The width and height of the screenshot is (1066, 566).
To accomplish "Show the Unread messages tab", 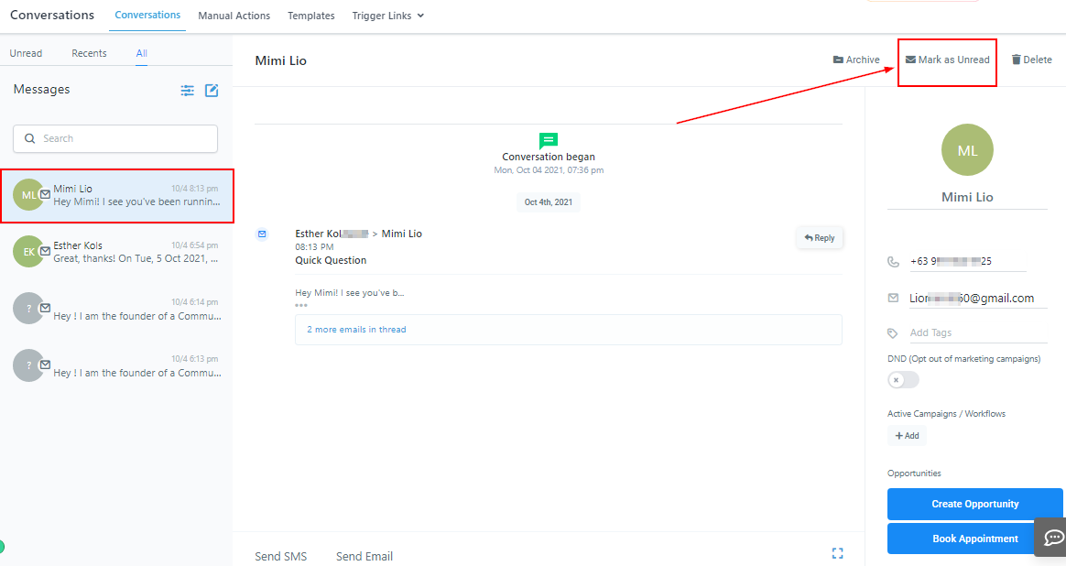I will (x=26, y=53).
